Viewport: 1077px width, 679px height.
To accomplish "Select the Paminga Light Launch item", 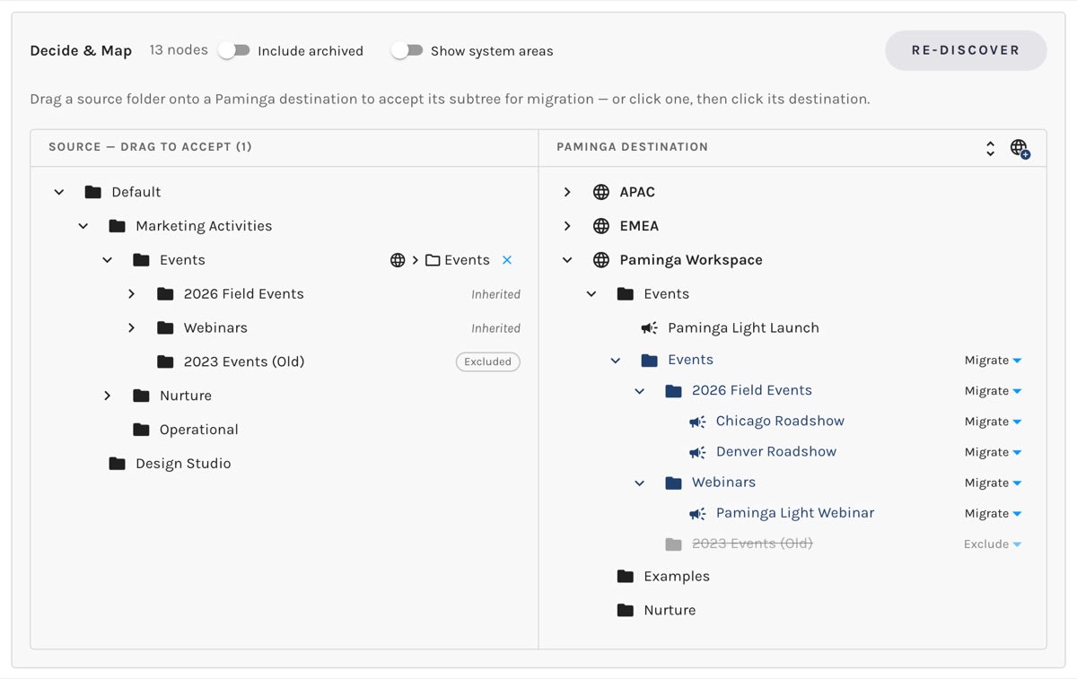I will tap(743, 328).
